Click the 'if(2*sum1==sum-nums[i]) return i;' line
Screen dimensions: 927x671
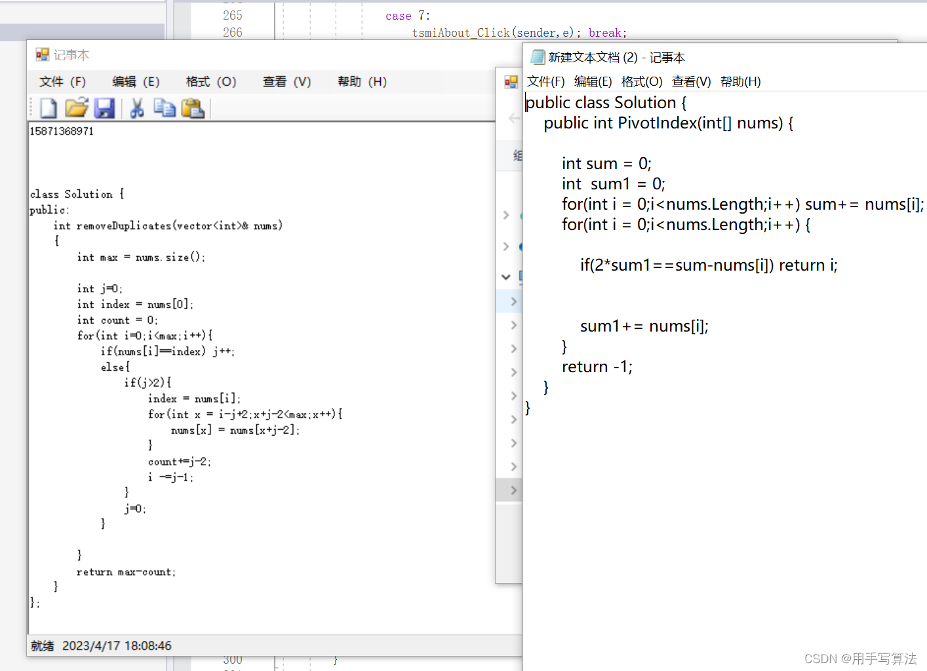(x=709, y=265)
